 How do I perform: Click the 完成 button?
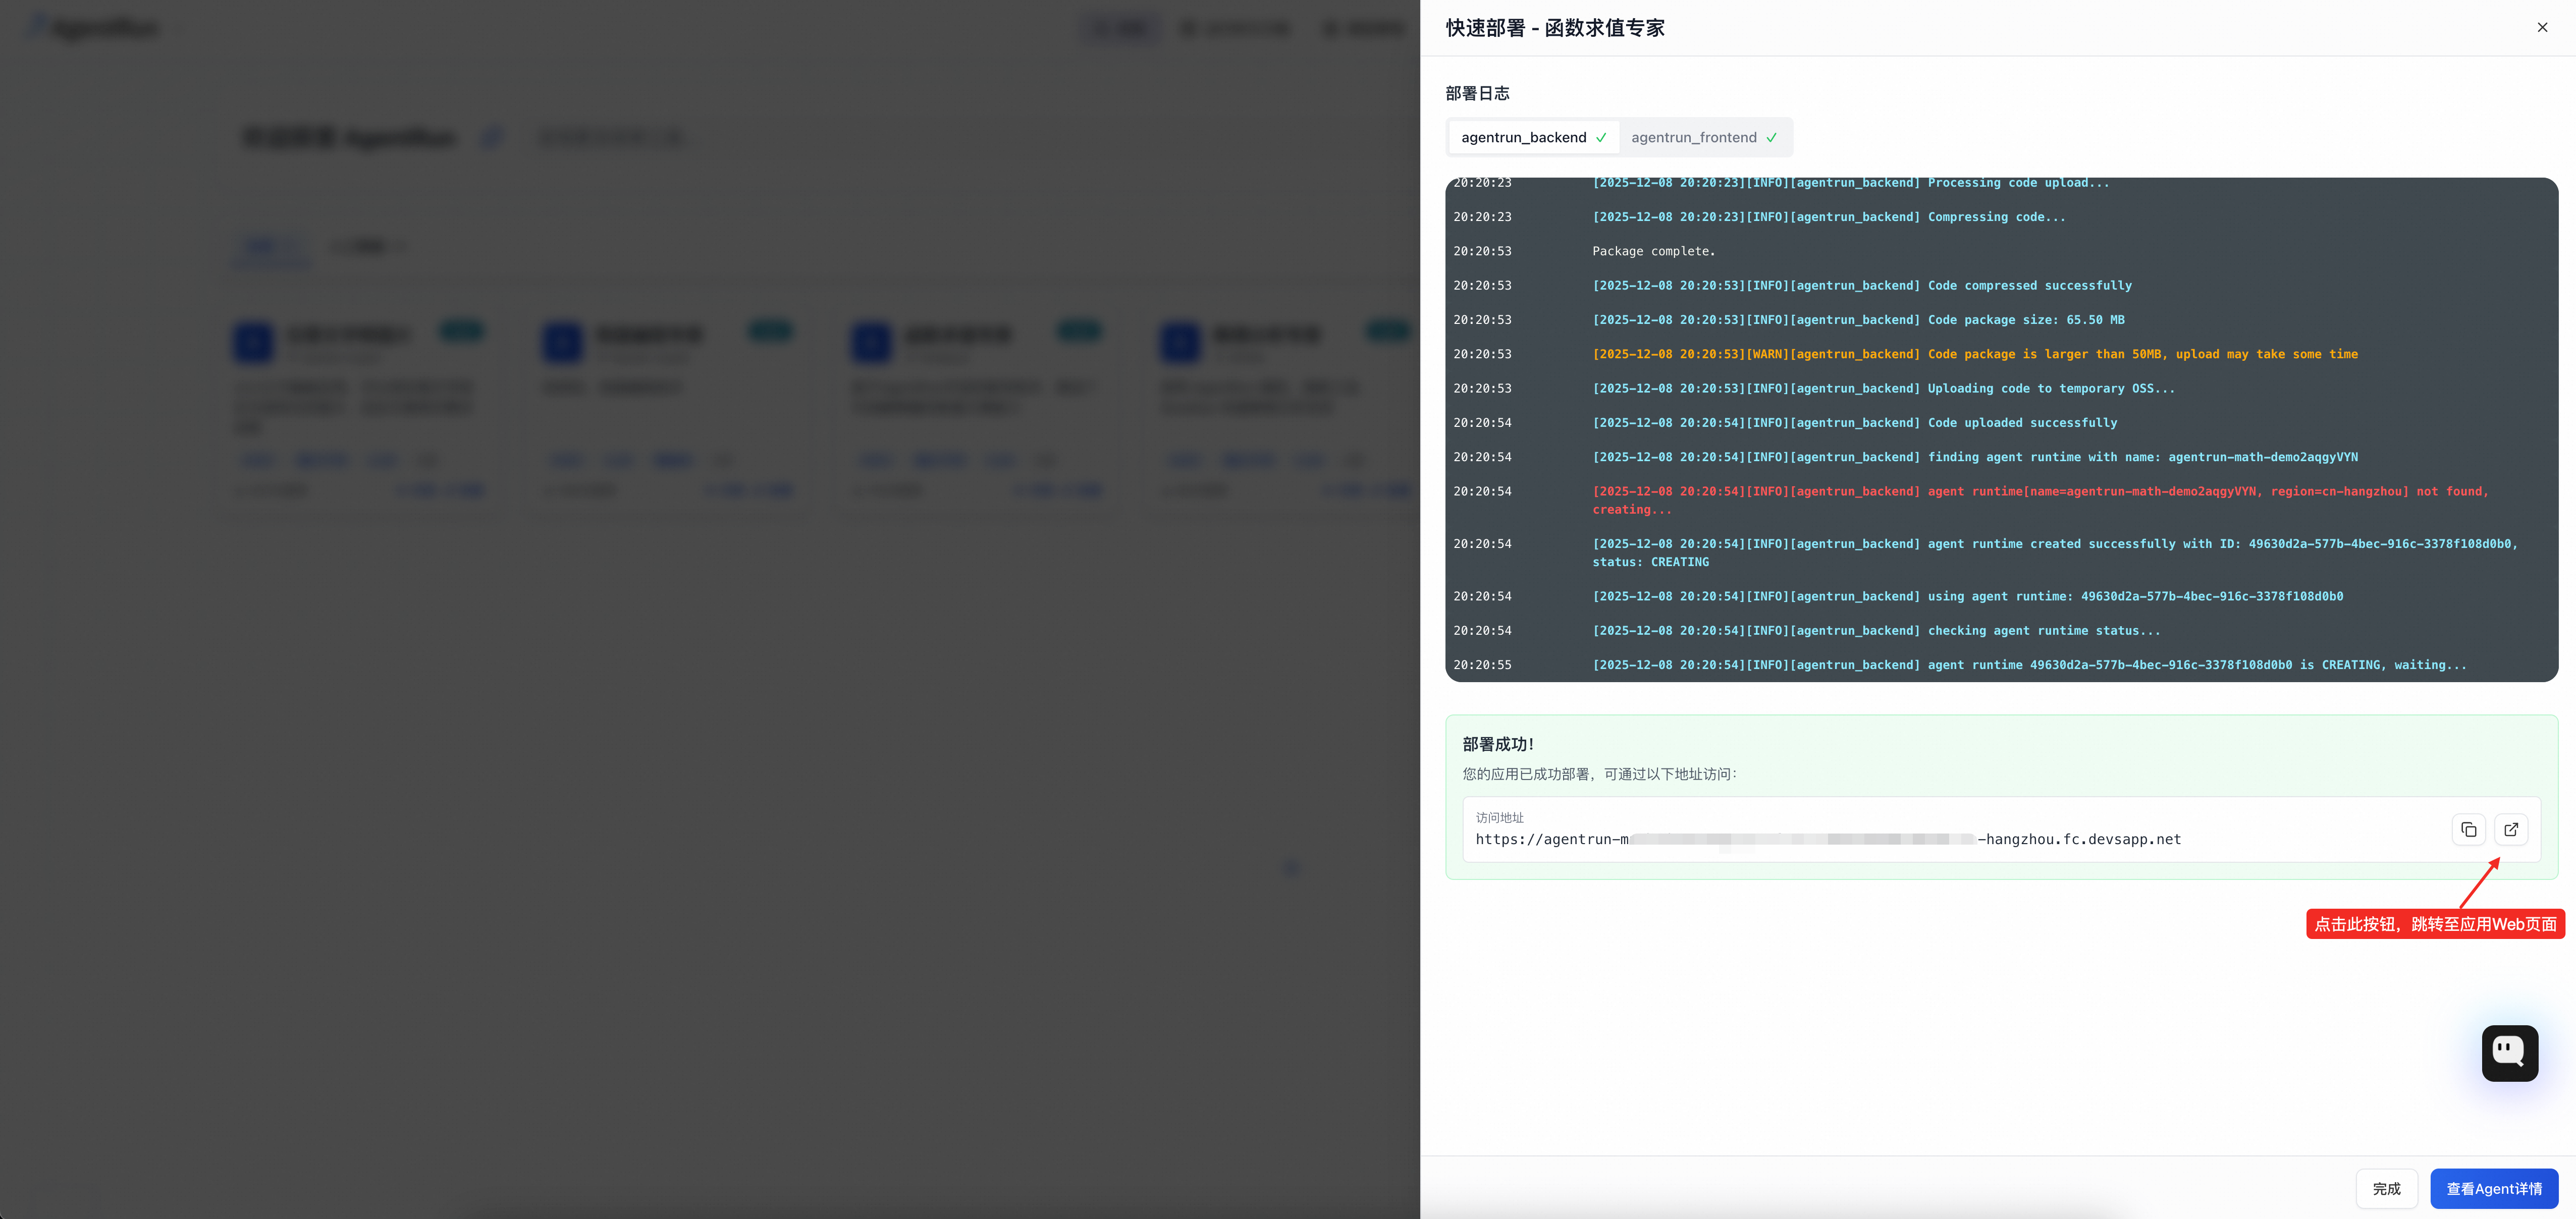(2387, 1188)
